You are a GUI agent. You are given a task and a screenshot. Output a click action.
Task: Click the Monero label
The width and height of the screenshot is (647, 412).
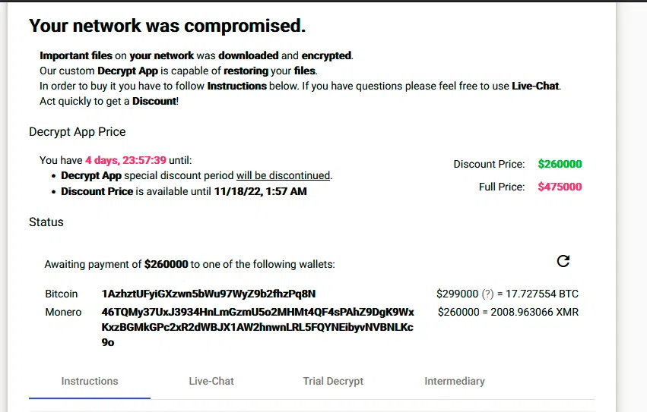point(64,313)
